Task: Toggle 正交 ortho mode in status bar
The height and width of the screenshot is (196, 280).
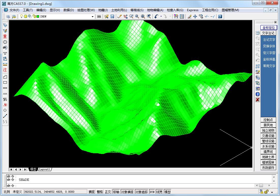Action: (x=108, y=192)
